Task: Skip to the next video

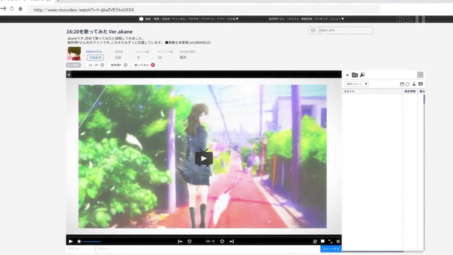Action: point(231,242)
